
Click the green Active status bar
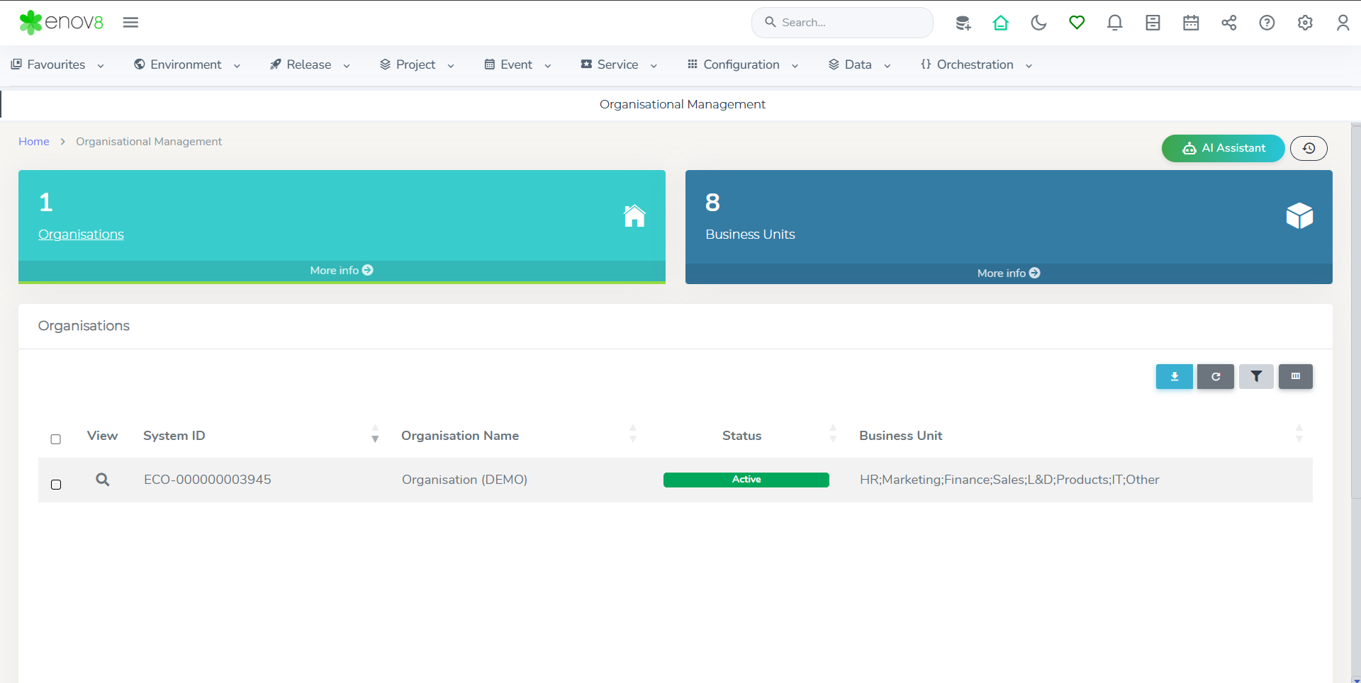point(746,480)
